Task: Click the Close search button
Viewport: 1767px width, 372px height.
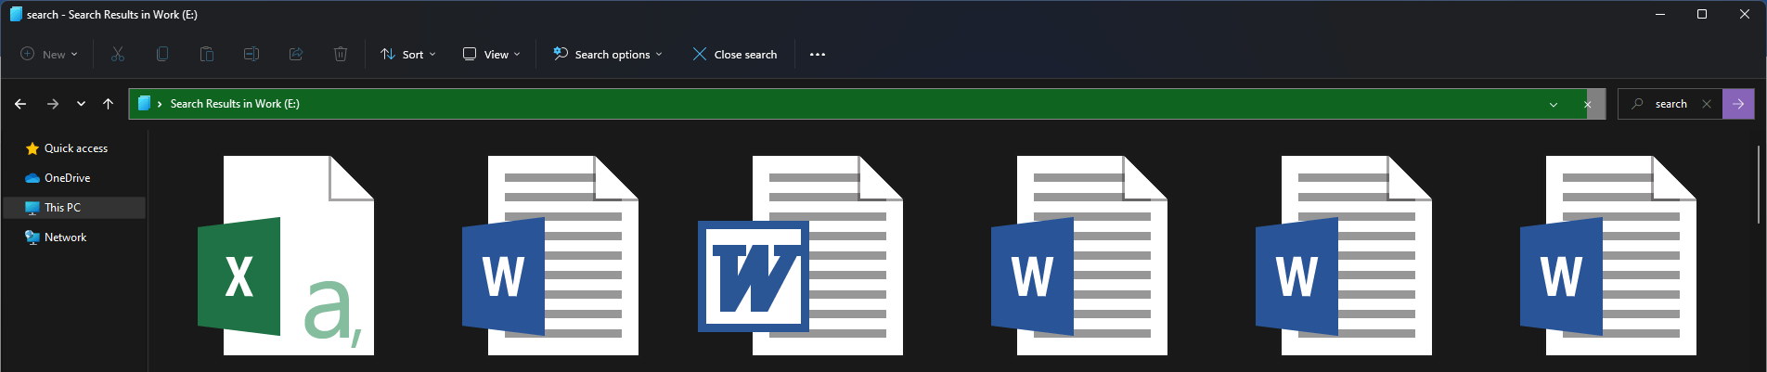Action: click(735, 55)
